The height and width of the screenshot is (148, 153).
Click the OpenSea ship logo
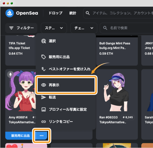tap(9, 13)
